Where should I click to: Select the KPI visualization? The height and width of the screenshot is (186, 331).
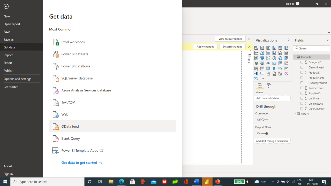(x=286, y=63)
